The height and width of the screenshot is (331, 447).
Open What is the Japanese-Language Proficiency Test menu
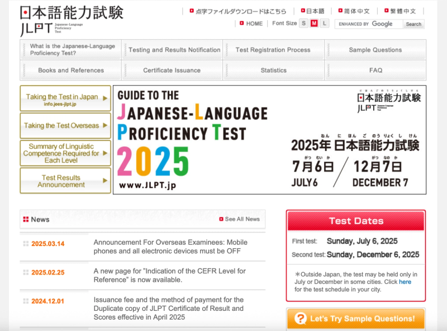pos(71,50)
